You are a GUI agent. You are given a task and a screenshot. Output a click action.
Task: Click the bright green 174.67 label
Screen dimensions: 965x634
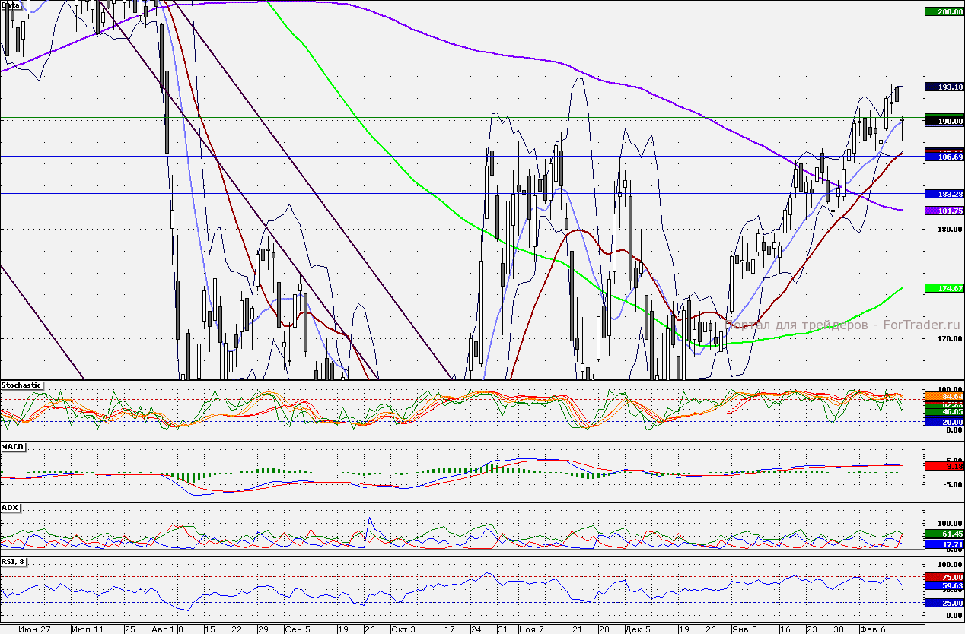pos(944,288)
